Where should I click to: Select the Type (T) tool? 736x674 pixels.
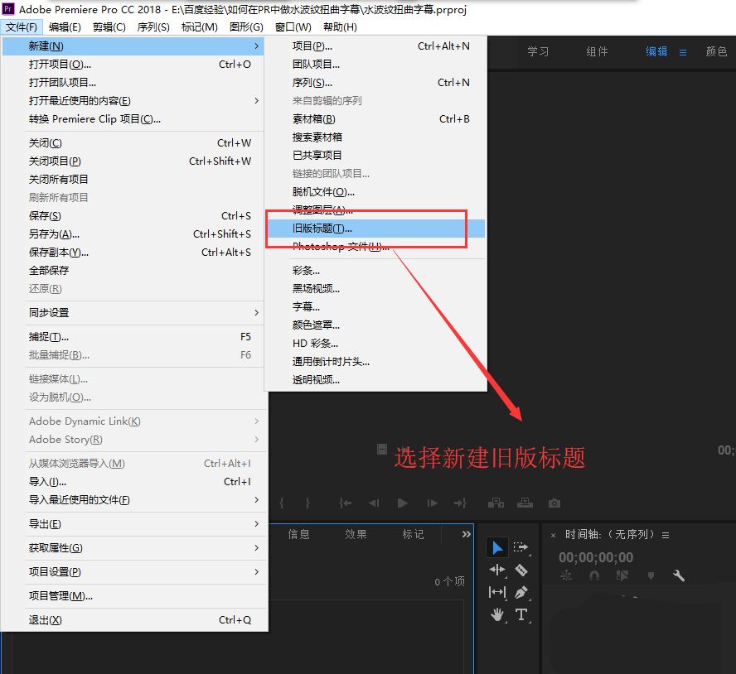(521, 614)
